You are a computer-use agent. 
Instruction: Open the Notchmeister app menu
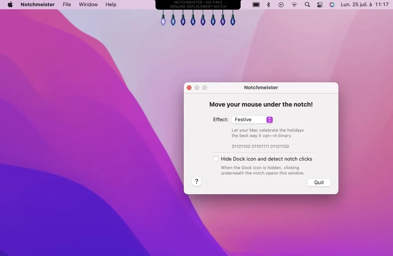pos(38,5)
